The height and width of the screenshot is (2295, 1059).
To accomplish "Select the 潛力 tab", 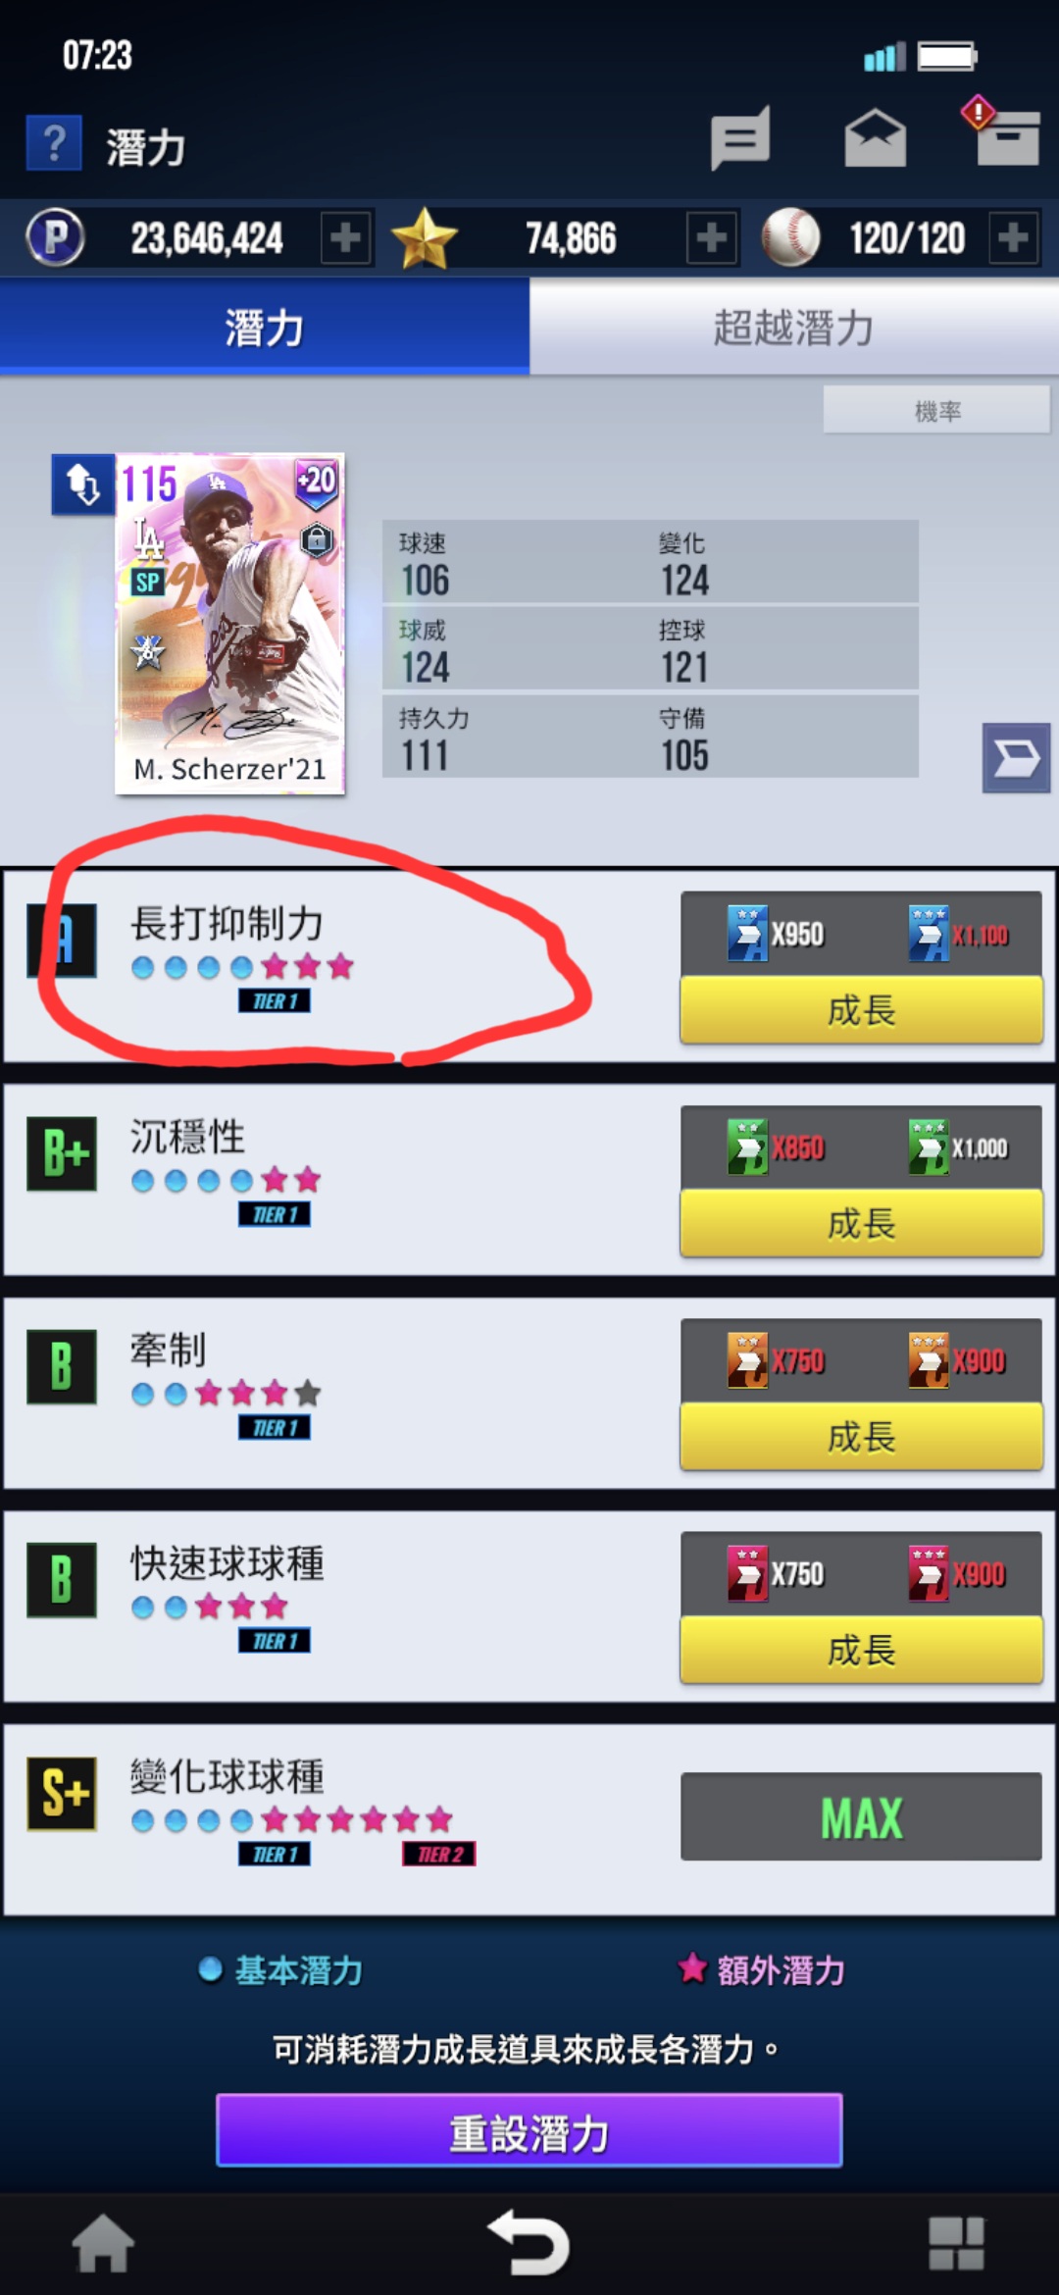I will click(265, 327).
